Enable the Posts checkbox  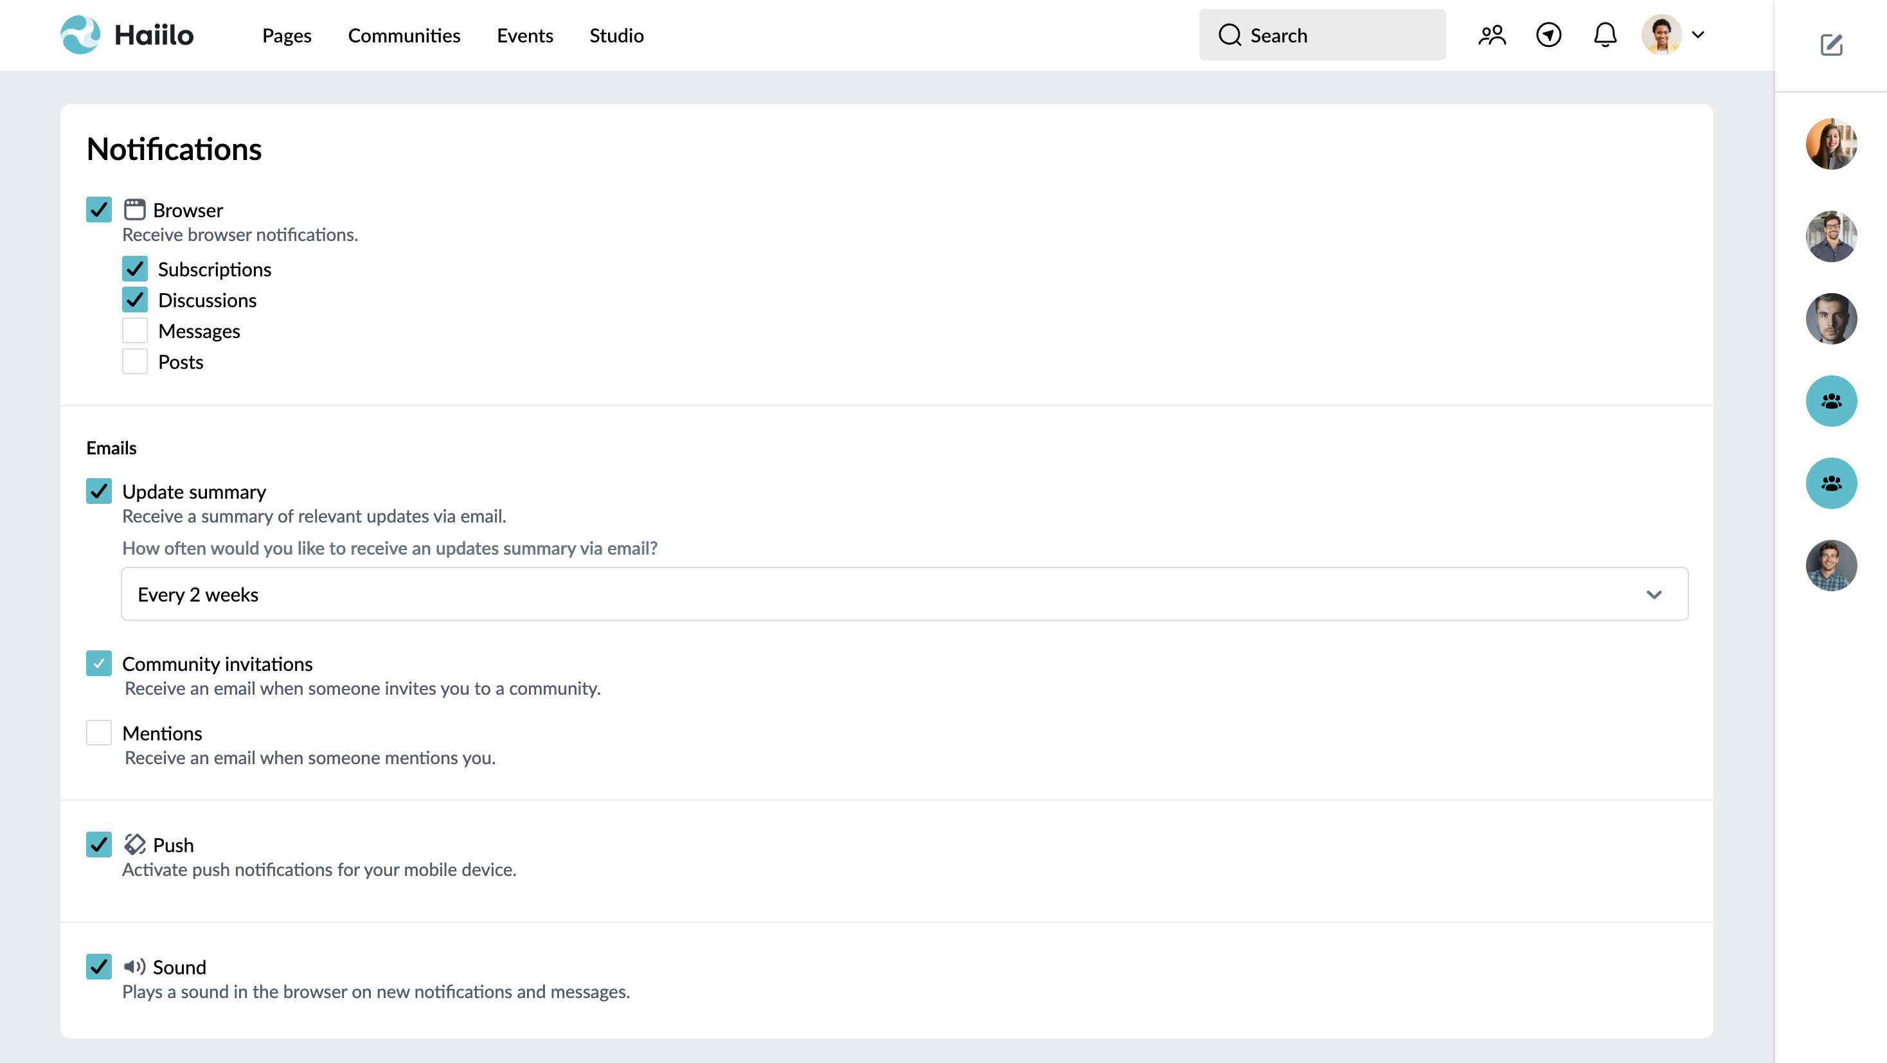tap(135, 361)
